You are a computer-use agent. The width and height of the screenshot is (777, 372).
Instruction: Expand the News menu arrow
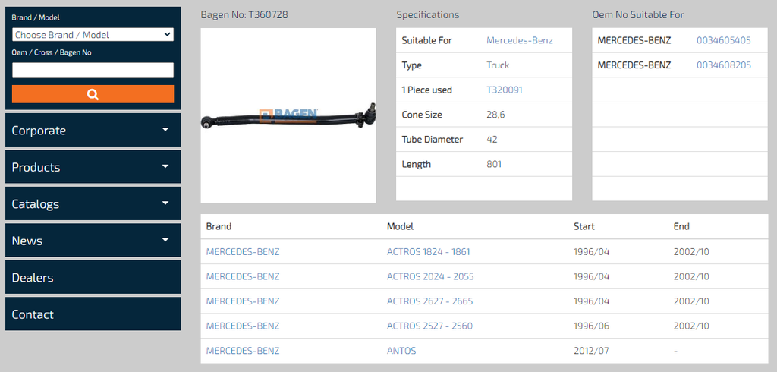coord(165,240)
